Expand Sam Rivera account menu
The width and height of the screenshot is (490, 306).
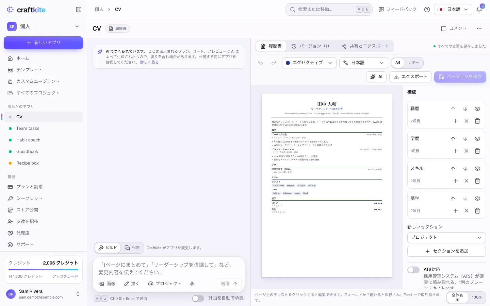[x=44, y=294]
